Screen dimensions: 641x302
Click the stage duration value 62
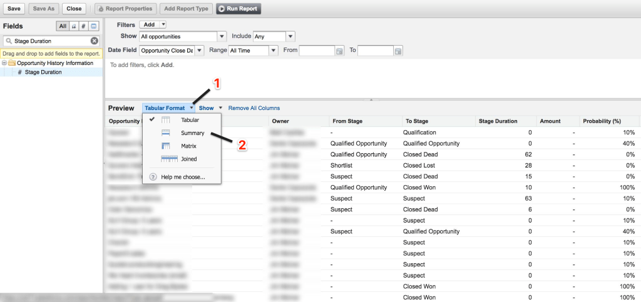(x=528, y=154)
